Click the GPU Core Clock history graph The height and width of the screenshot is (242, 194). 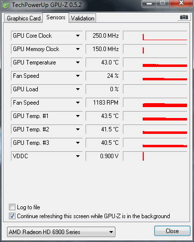tap(155, 36)
